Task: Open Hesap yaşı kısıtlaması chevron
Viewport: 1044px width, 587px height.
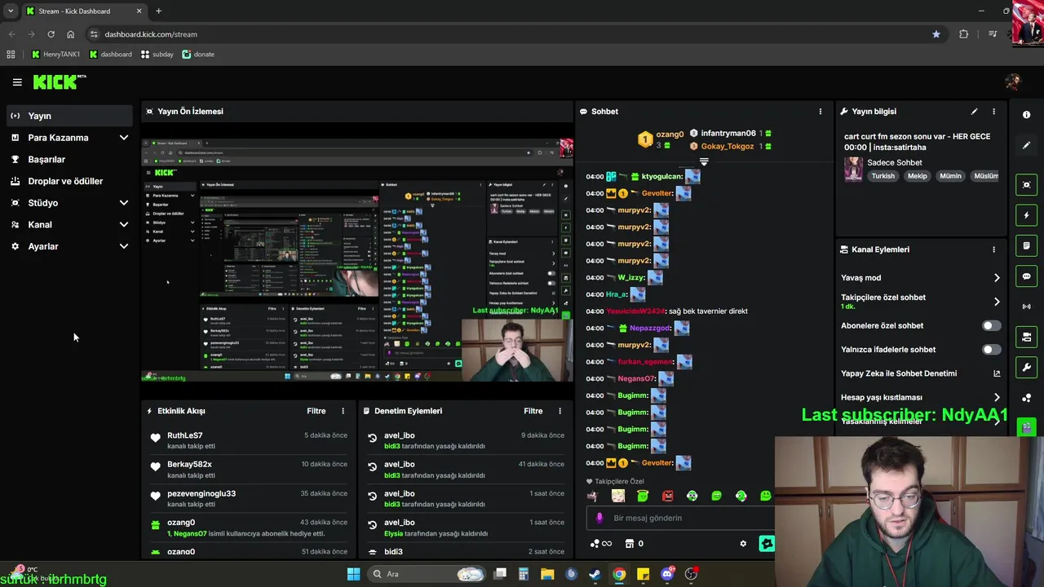Action: [x=997, y=398]
